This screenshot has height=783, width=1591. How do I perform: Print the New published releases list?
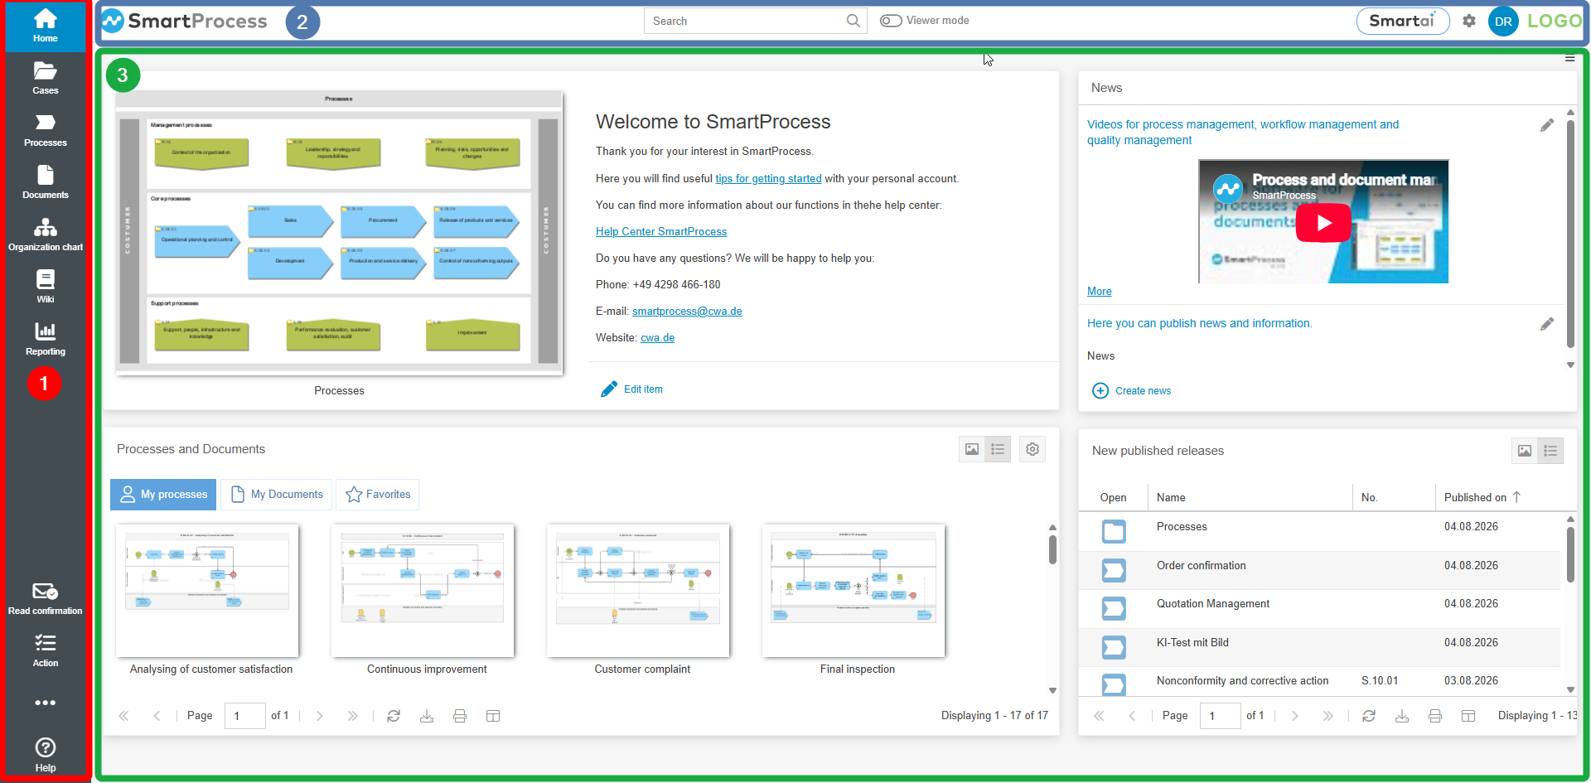pyautogui.click(x=1435, y=716)
